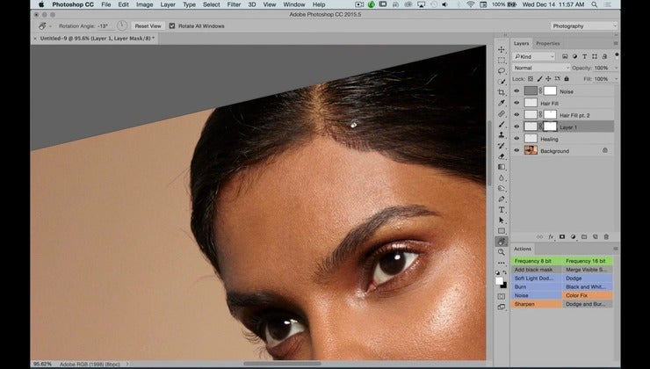The width and height of the screenshot is (650, 369).
Task: Toggle lock all layer attributes
Action: (x=567, y=79)
